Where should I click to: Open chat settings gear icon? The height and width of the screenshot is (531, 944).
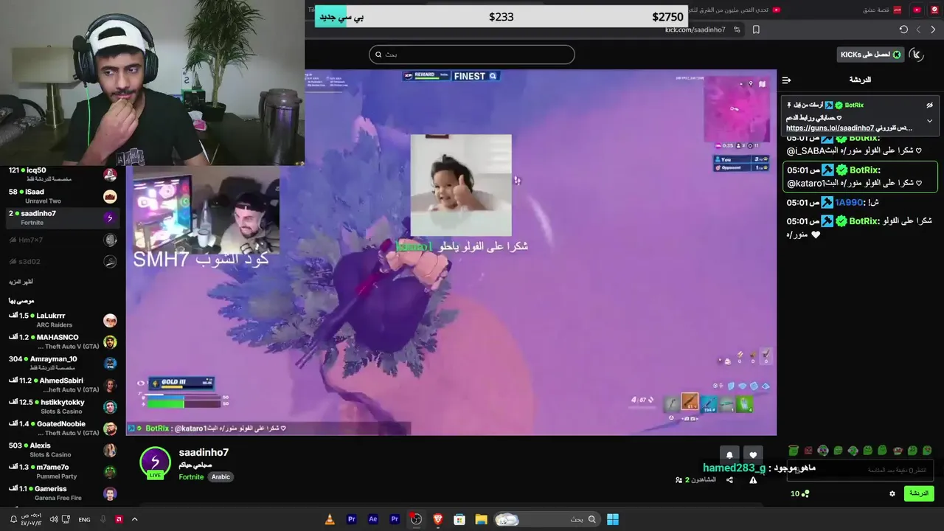(892, 493)
